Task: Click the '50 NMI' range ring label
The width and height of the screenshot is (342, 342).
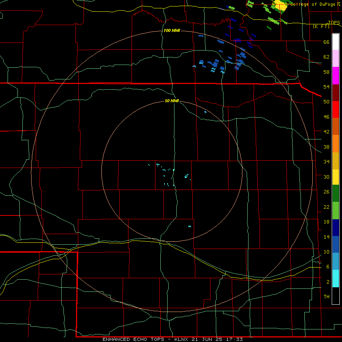Action: pos(172,101)
